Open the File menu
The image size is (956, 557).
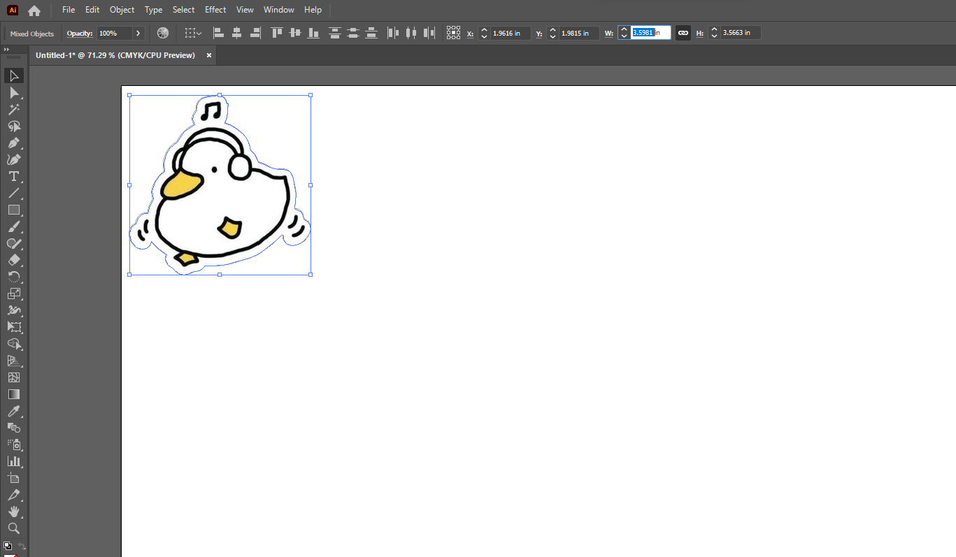[69, 10]
